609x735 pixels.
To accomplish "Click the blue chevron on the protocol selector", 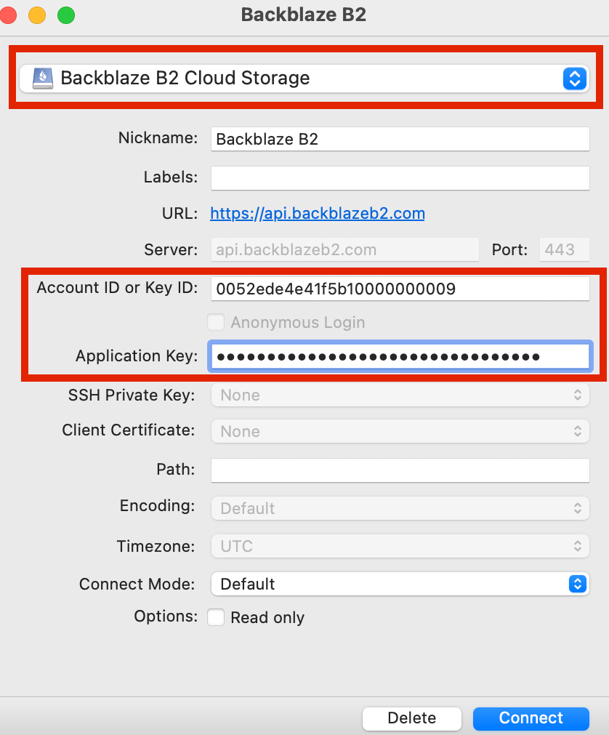I will point(575,78).
